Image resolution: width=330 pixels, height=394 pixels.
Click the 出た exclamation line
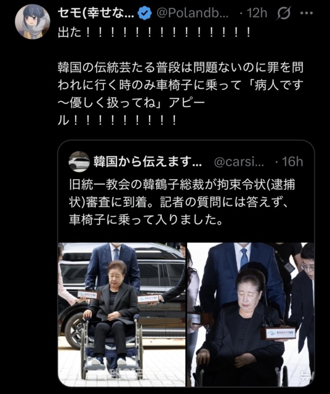point(154,33)
